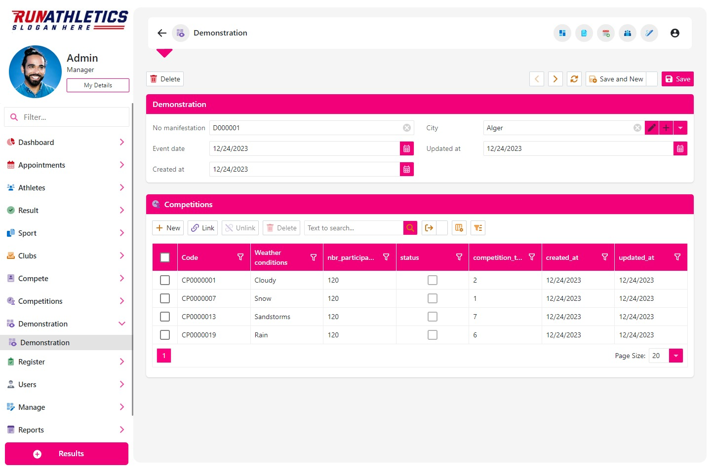Open the filter builder icon in Competitions toolbar
Viewport: 714px width, 470px height.
click(477, 227)
